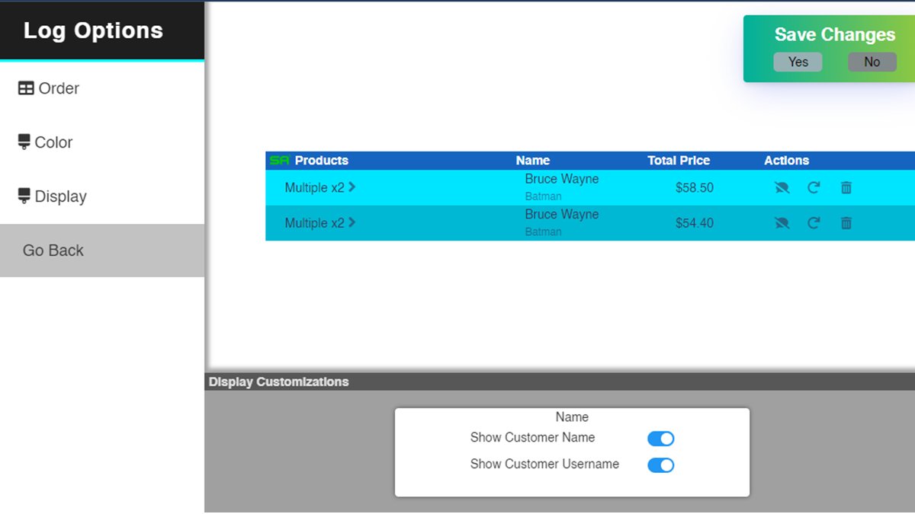This screenshot has height=514, width=915.
Task: Click the Actions column header
Action: [787, 161]
